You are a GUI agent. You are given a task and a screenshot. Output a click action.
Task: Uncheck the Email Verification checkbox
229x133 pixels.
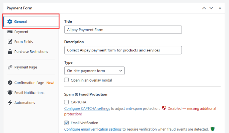pos(66,123)
